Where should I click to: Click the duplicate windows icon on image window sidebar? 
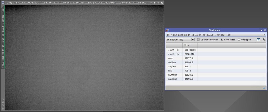click(x=3, y=105)
